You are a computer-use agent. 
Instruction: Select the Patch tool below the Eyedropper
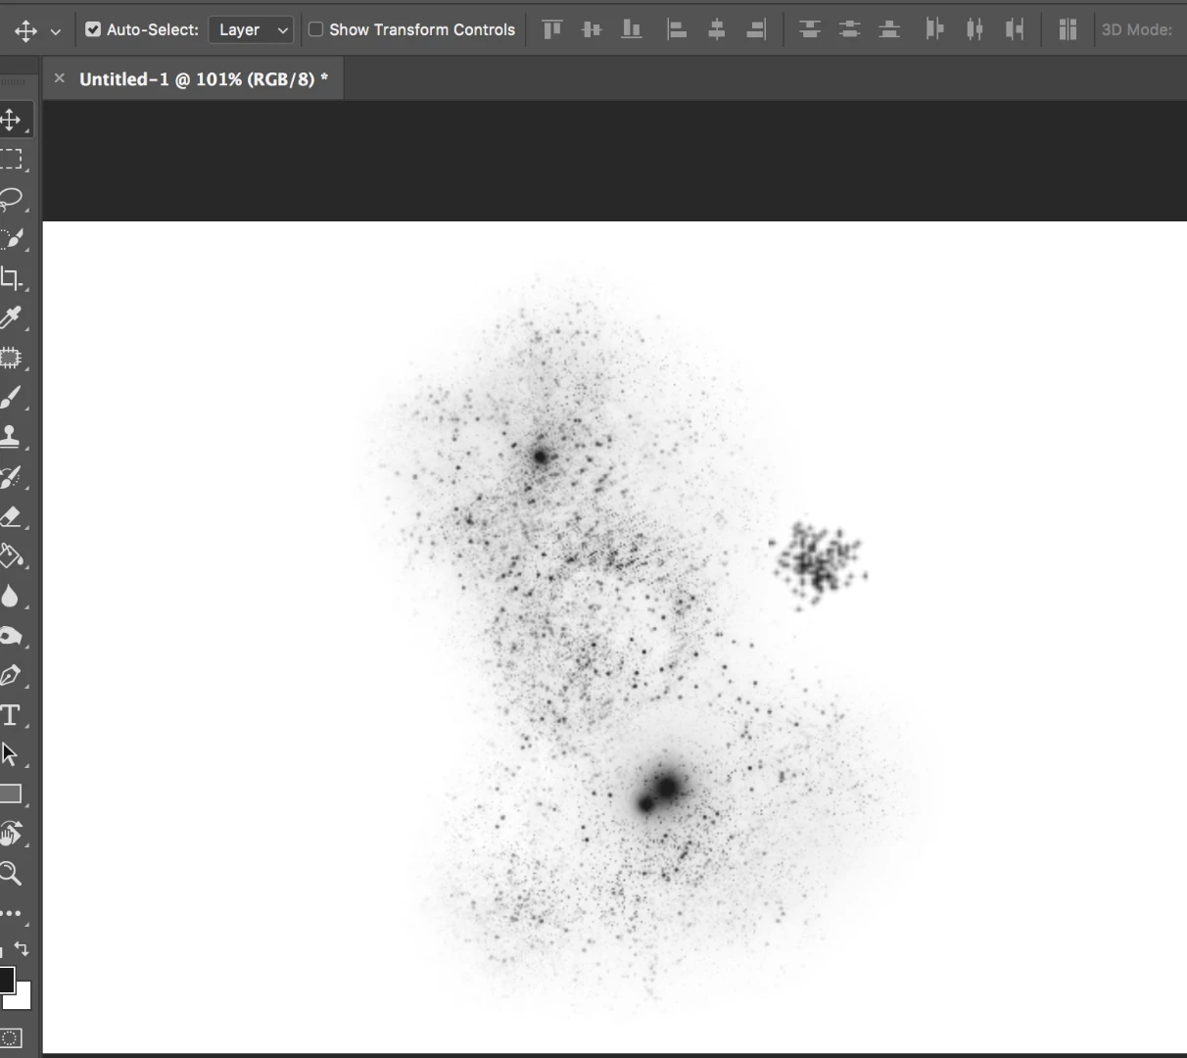pyautogui.click(x=11, y=358)
